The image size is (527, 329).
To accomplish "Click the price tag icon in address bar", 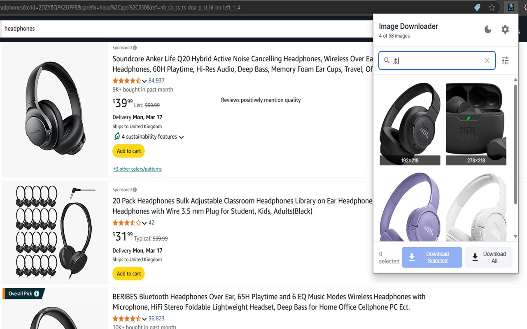I will point(477,7).
